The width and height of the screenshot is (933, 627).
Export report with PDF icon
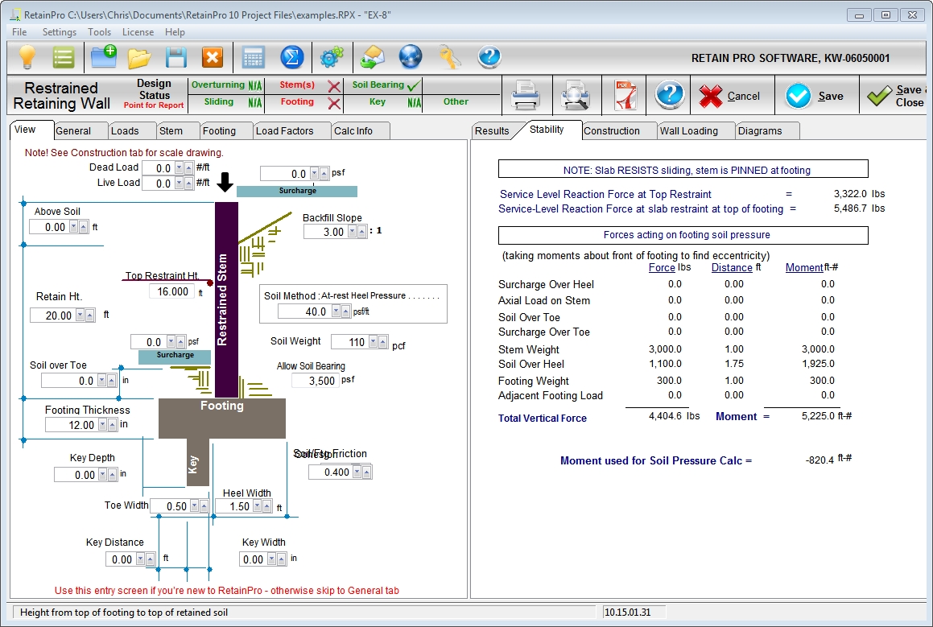click(625, 95)
